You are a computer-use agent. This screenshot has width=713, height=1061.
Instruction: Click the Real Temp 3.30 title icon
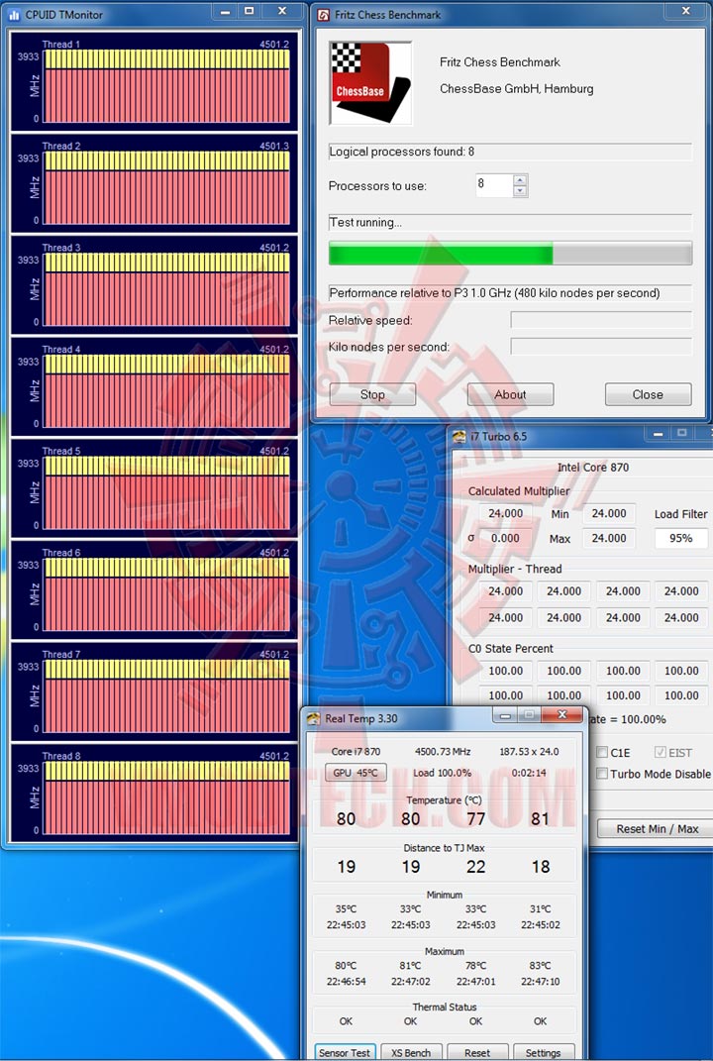pos(313,718)
